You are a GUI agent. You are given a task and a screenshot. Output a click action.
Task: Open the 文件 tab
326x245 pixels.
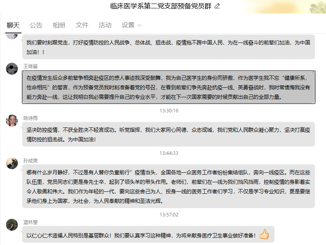[x=82, y=25]
